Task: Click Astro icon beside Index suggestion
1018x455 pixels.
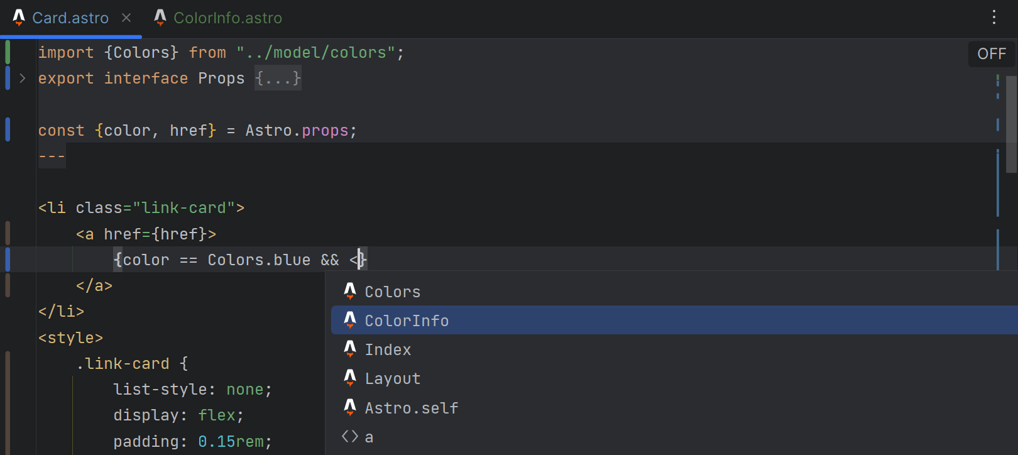Action: pyautogui.click(x=350, y=349)
